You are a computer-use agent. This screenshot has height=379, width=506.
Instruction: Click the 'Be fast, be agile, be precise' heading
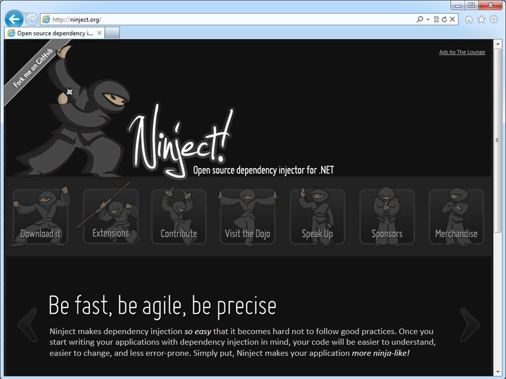[x=162, y=305]
